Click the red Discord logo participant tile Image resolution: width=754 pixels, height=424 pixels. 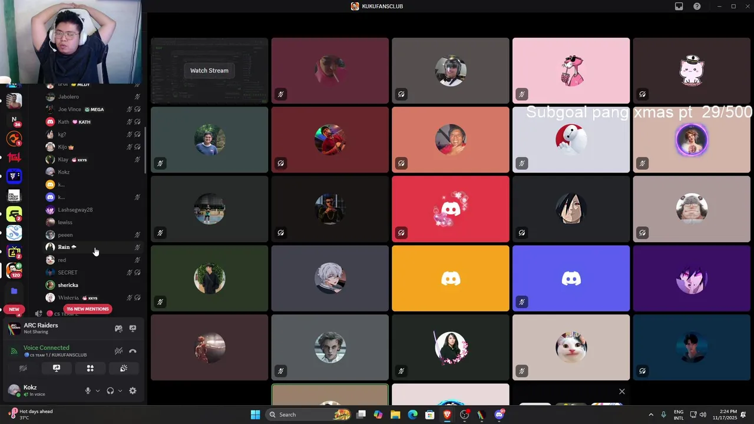(x=451, y=209)
